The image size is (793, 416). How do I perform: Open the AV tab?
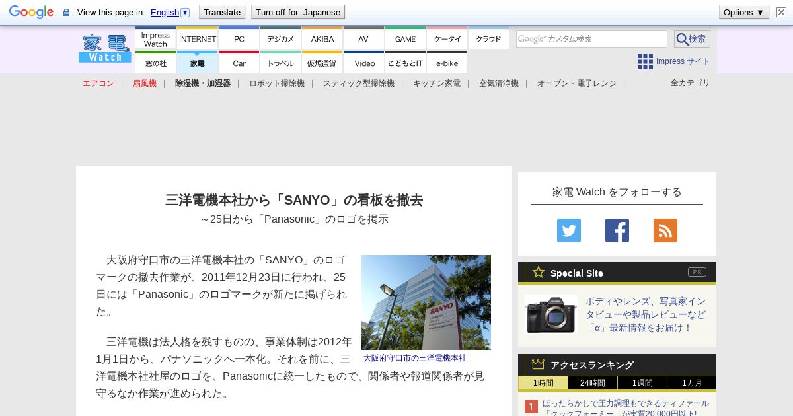(x=363, y=38)
